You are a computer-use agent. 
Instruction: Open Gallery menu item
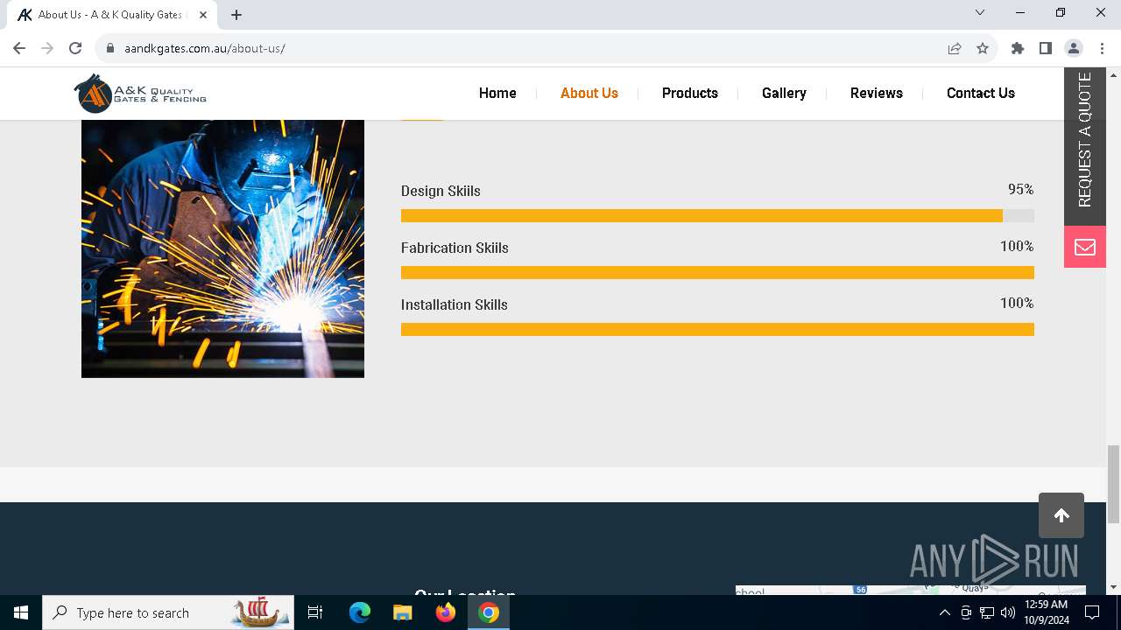click(x=784, y=93)
